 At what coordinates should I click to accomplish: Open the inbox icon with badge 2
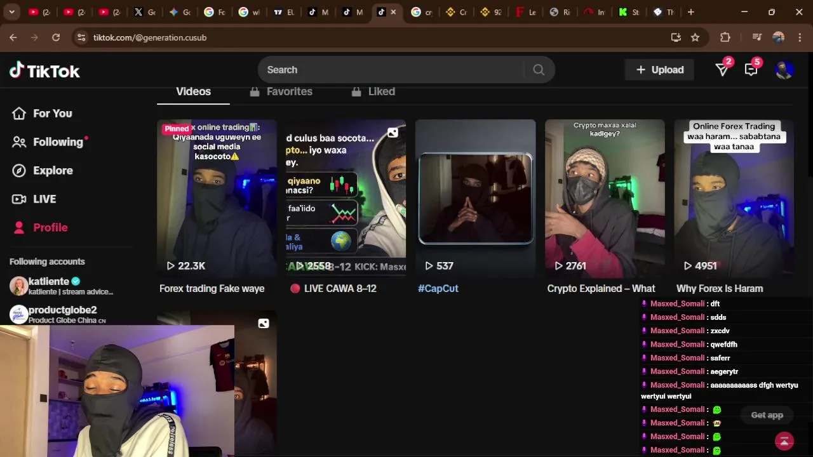pos(722,70)
